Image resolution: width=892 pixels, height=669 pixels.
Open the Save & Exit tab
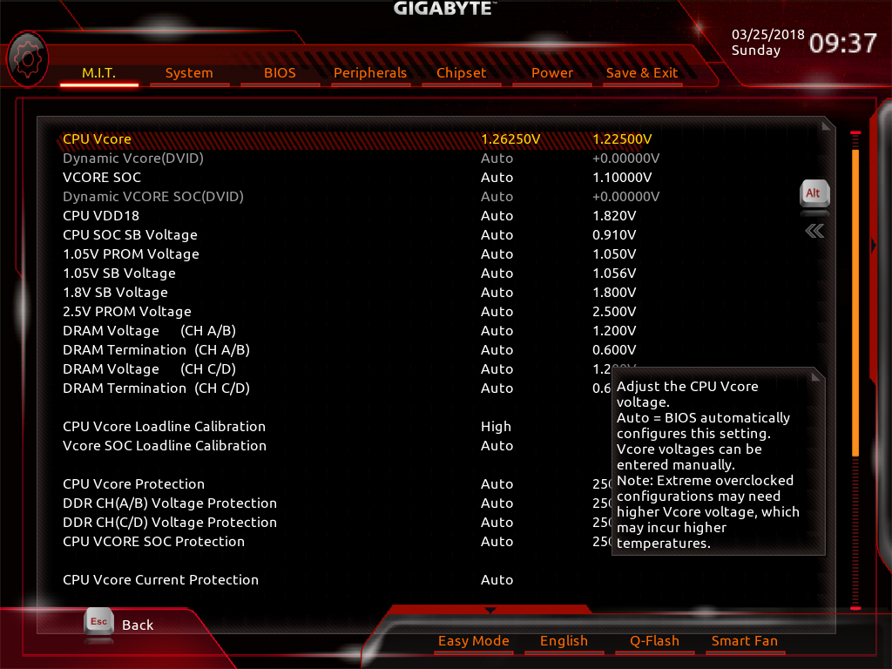[x=642, y=73]
